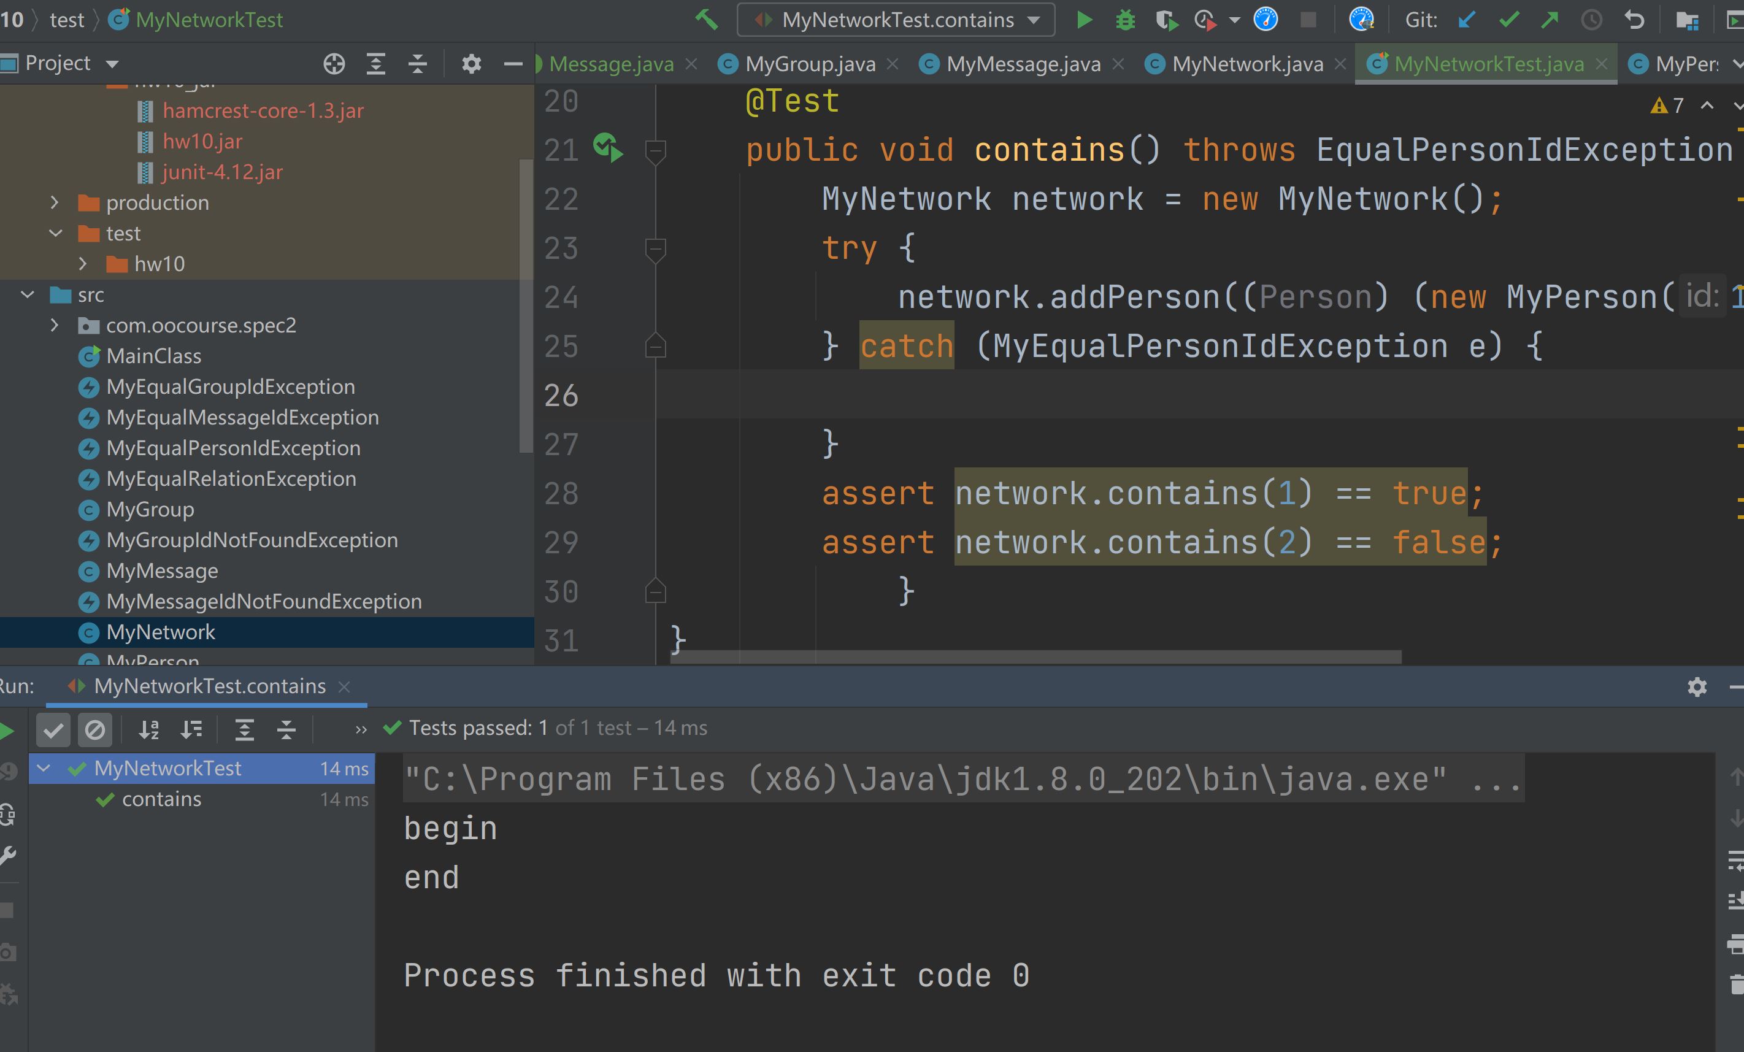Screen dimensions: 1744x1052
Task: Click Collapse All in the Project panel
Action: 418,64
